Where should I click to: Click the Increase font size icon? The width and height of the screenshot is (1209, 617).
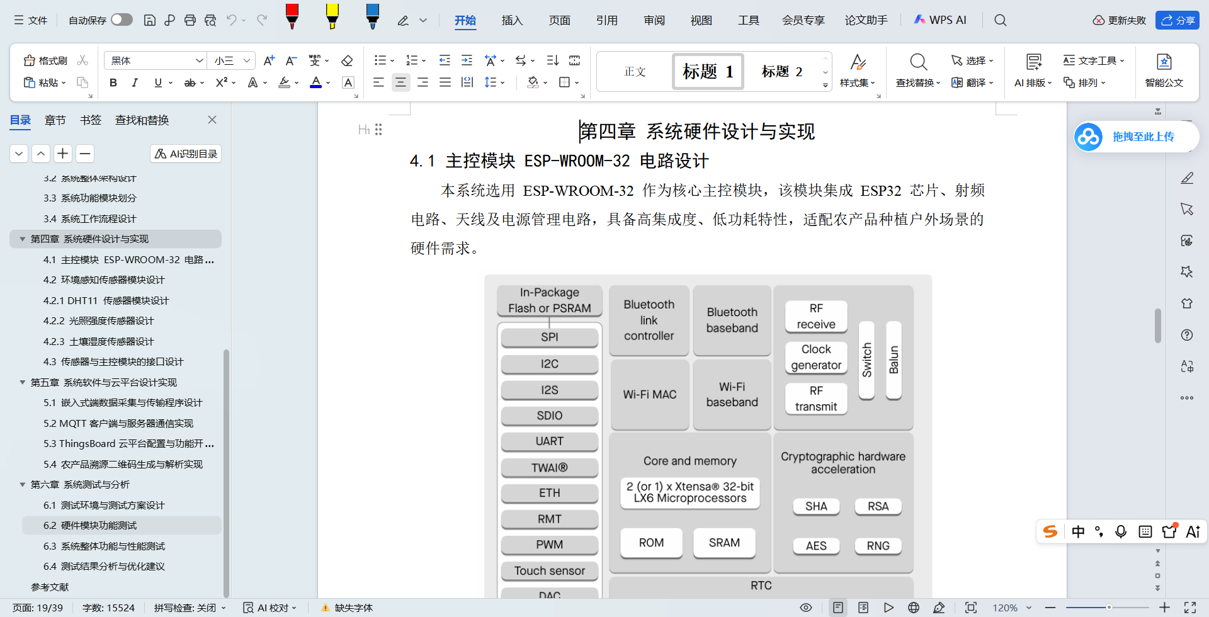pyautogui.click(x=269, y=60)
